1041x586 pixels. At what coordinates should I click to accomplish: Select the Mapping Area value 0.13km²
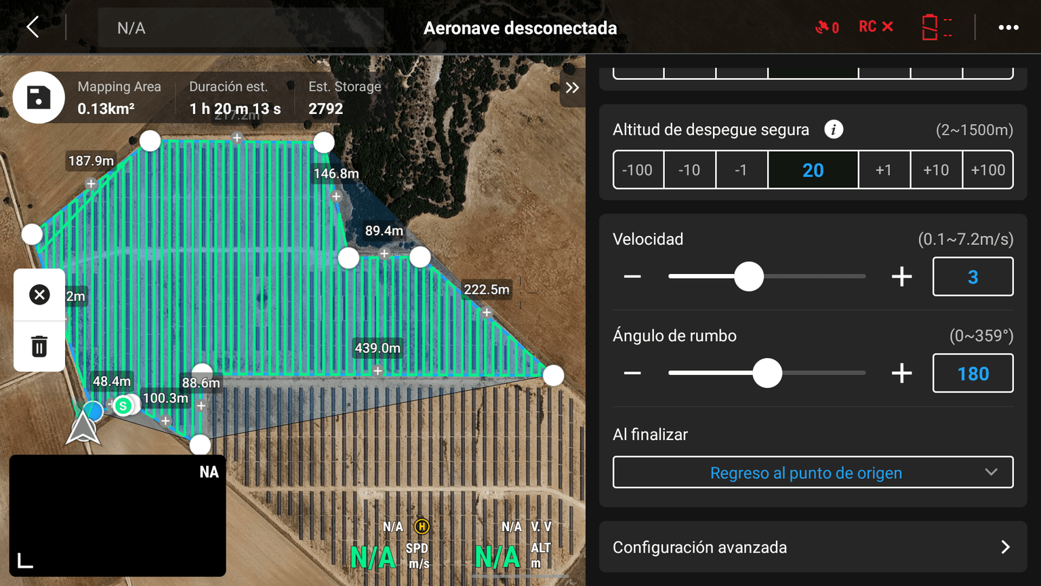click(x=106, y=109)
